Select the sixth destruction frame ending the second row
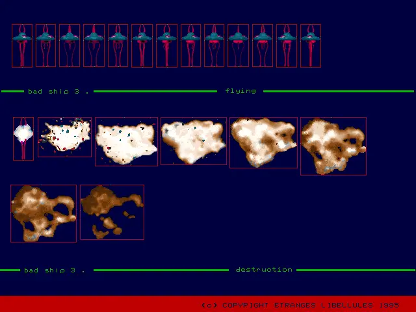 (x=333, y=146)
